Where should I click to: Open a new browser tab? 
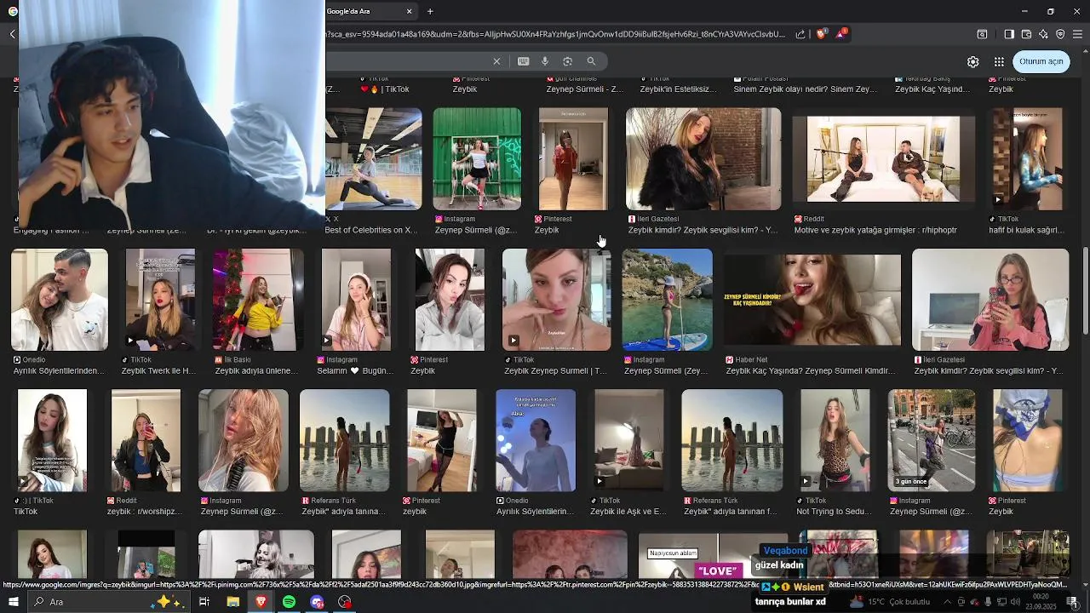(430, 11)
